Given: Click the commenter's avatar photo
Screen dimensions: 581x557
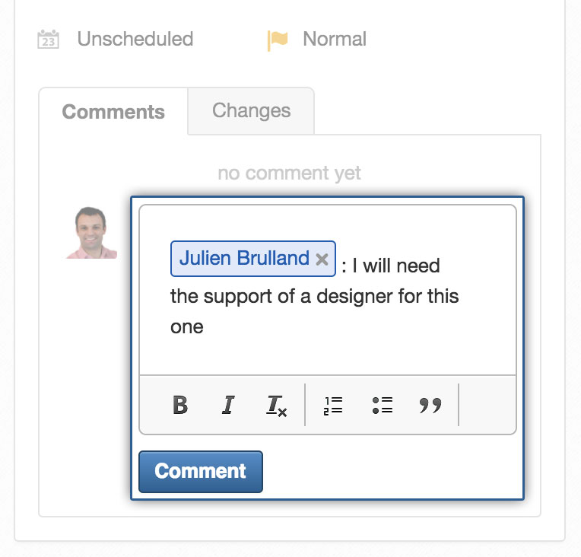Looking at the screenshot, I should pyautogui.click(x=91, y=233).
